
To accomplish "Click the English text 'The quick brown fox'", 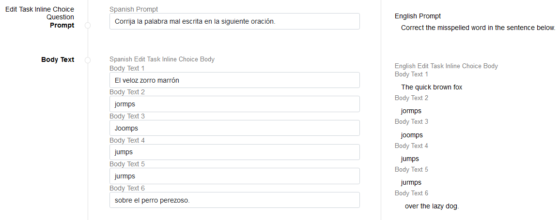I will (x=432, y=88).
